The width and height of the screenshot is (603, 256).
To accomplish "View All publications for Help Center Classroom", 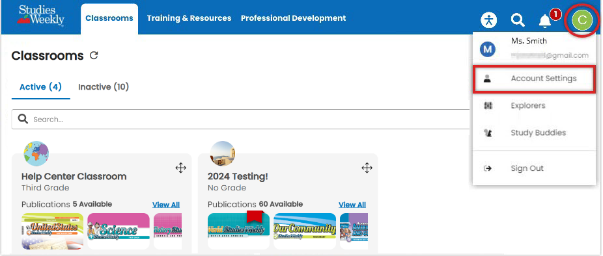I will pyautogui.click(x=166, y=205).
